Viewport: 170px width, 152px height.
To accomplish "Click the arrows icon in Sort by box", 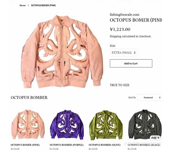I will (160, 98).
